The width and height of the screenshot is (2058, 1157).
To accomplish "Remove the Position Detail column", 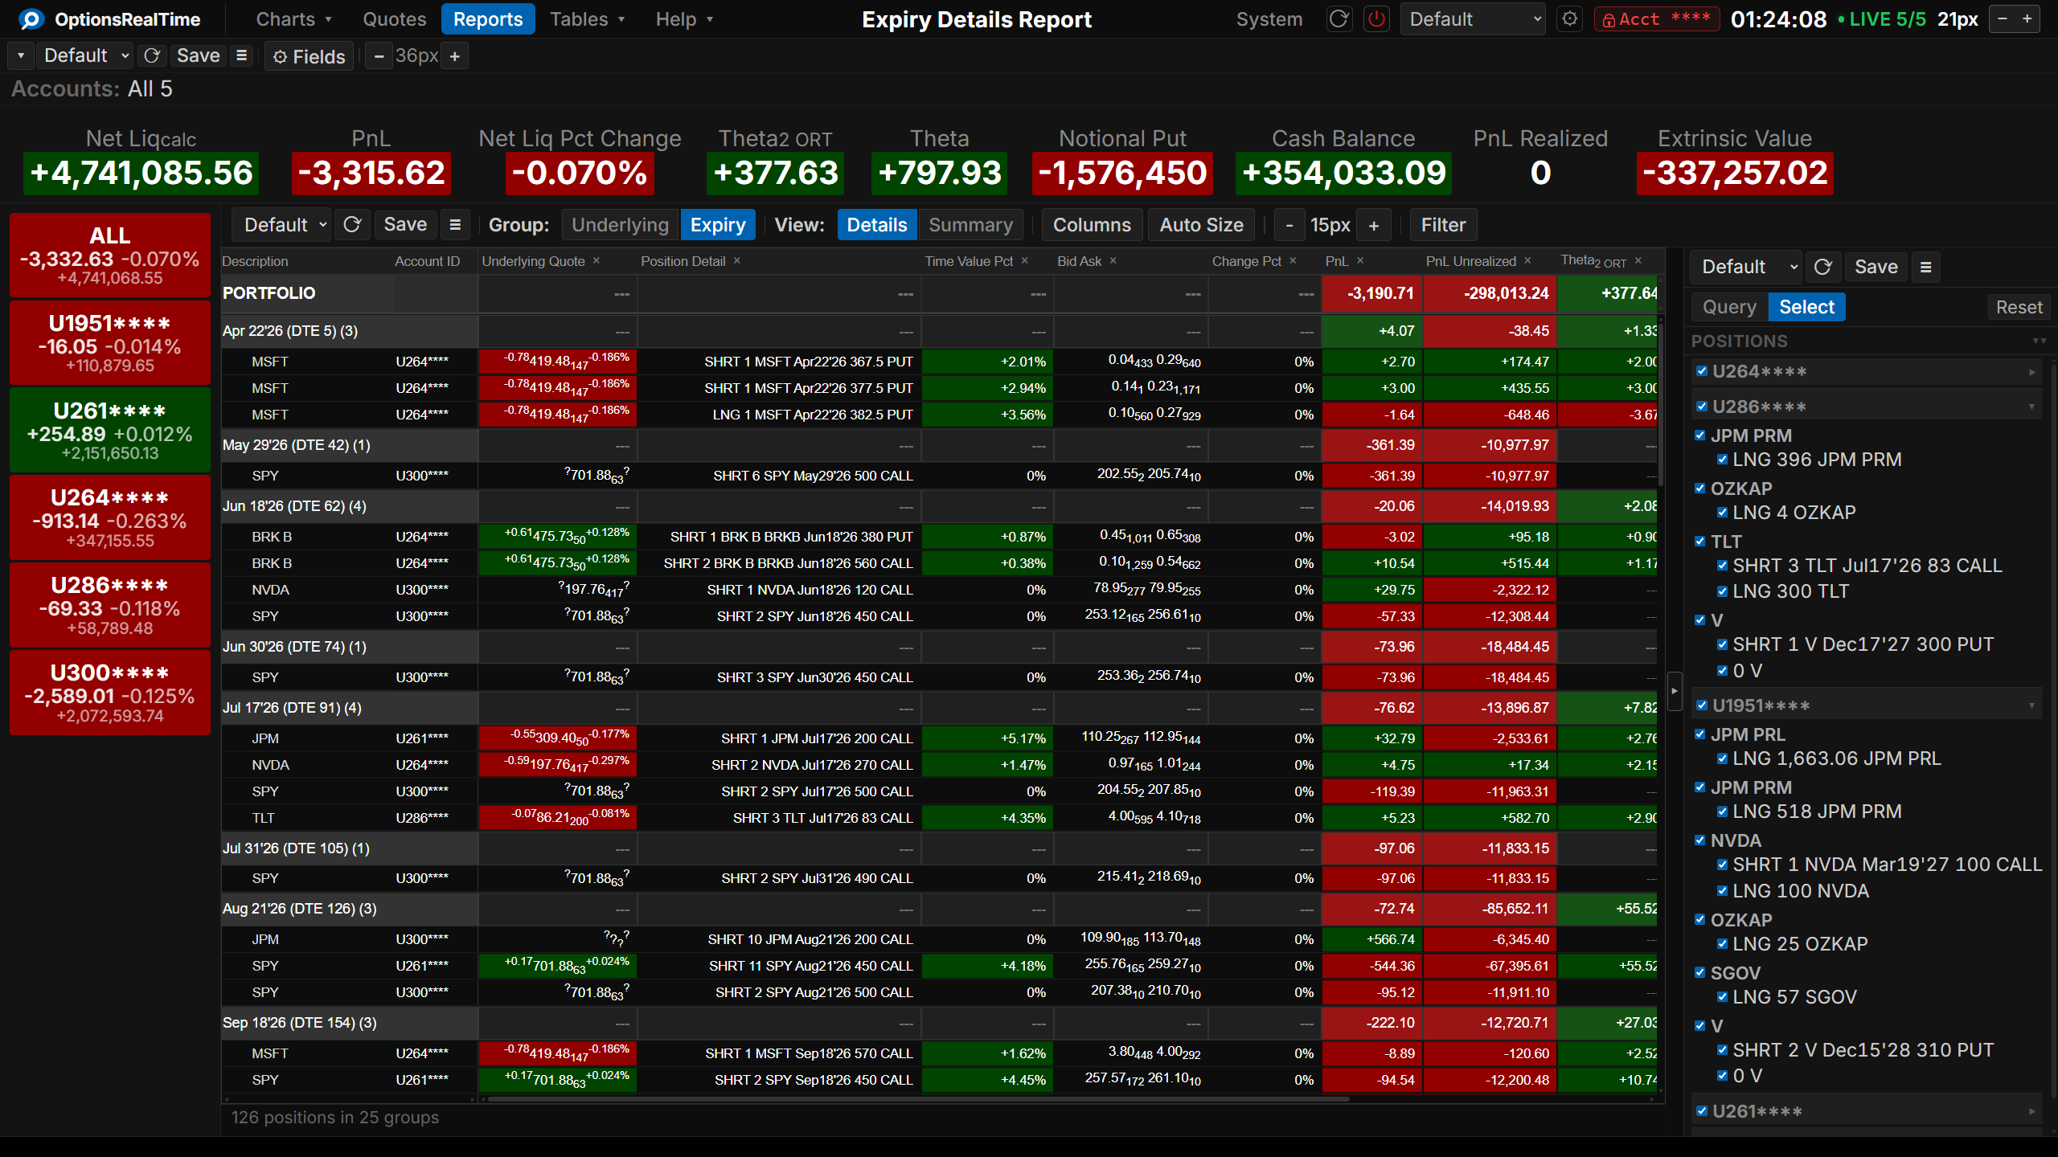I will point(736,260).
